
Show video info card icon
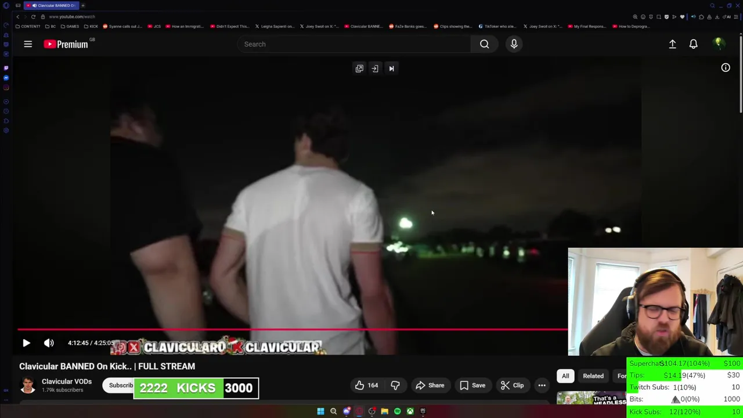pos(726,68)
